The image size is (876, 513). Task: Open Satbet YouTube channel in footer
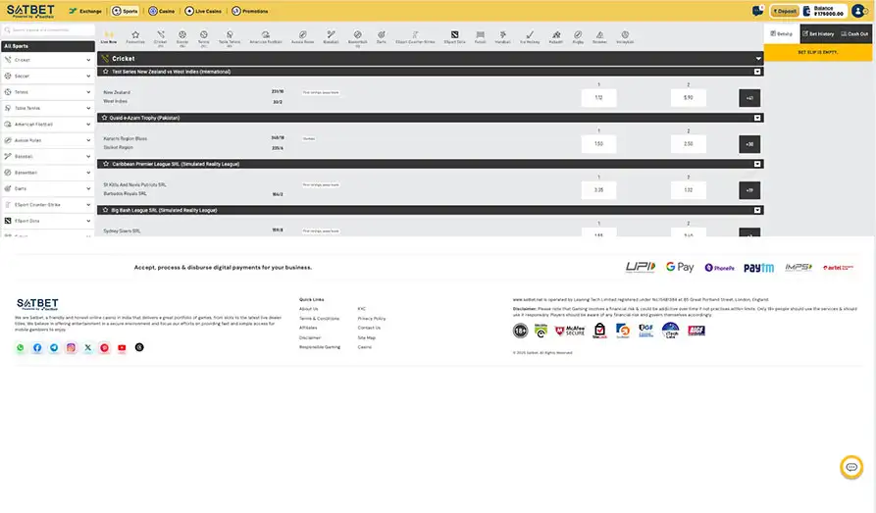coord(122,347)
